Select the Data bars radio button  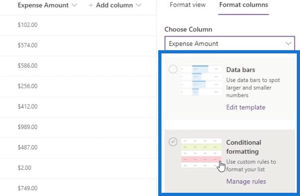coord(173,69)
